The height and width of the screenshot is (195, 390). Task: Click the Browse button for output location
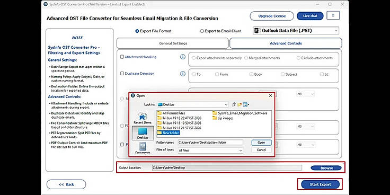click(x=326, y=168)
